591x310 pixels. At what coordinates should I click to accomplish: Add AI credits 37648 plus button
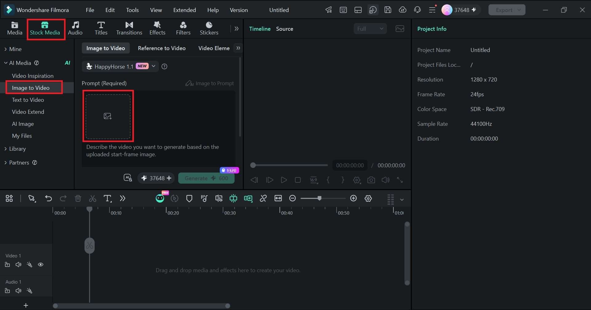169,178
